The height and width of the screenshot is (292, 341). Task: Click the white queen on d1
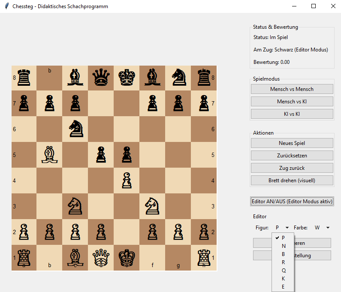101,258
